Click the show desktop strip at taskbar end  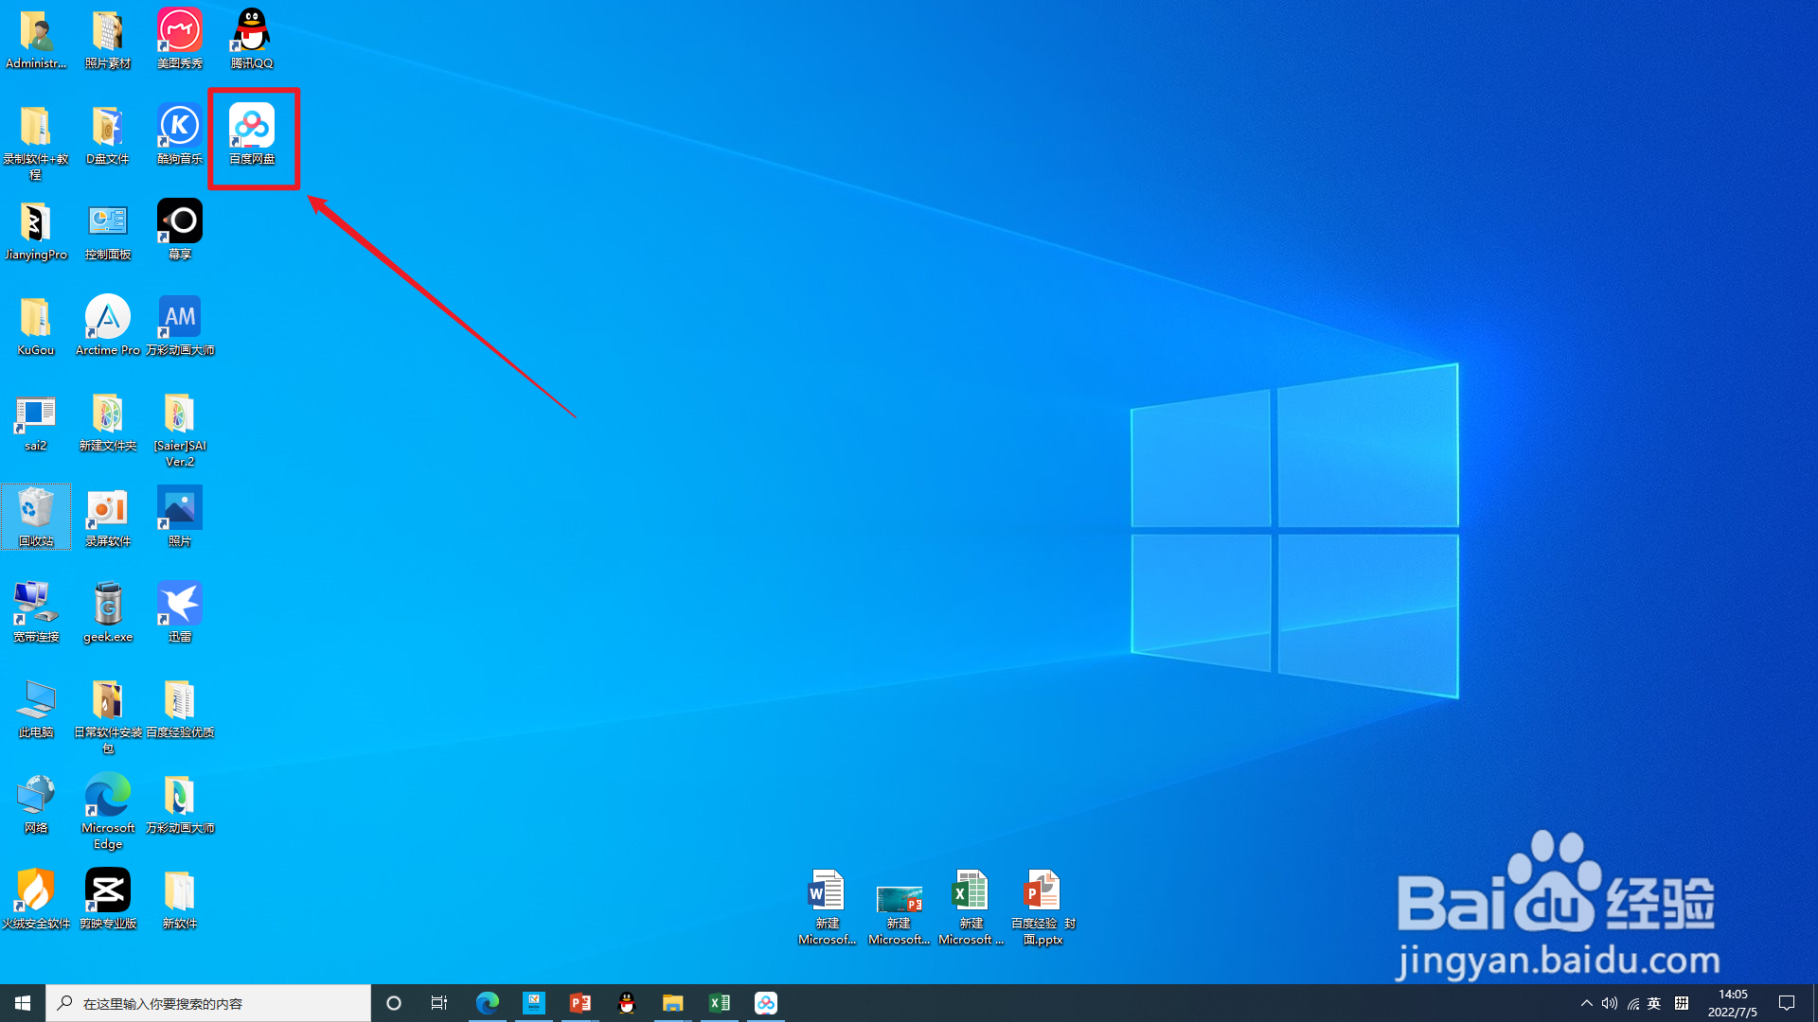tap(1814, 1003)
